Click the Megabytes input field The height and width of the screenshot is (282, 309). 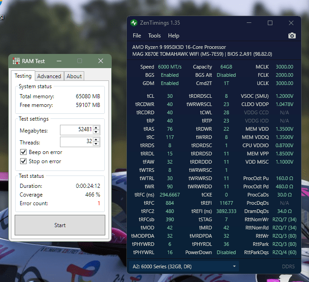[76, 130]
